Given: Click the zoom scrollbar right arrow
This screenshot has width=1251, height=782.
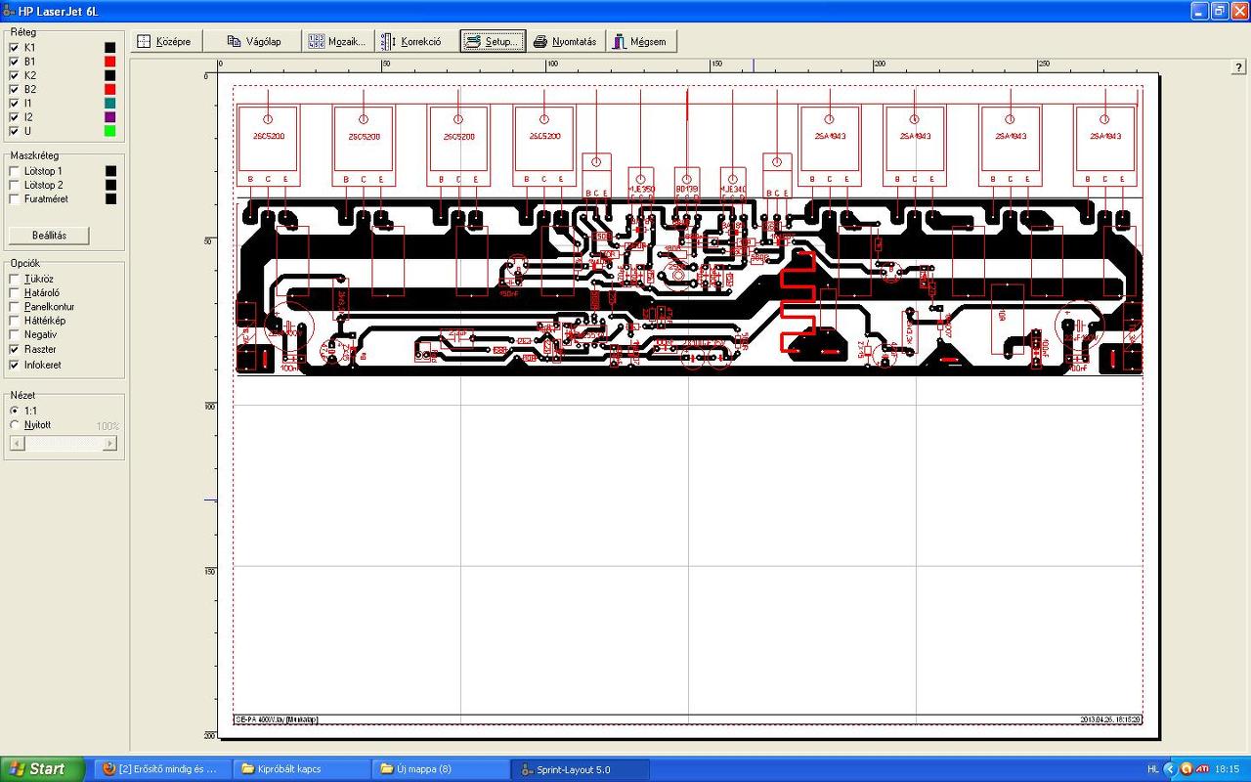Looking at the screenshot, I should click(x=109, y=443).
